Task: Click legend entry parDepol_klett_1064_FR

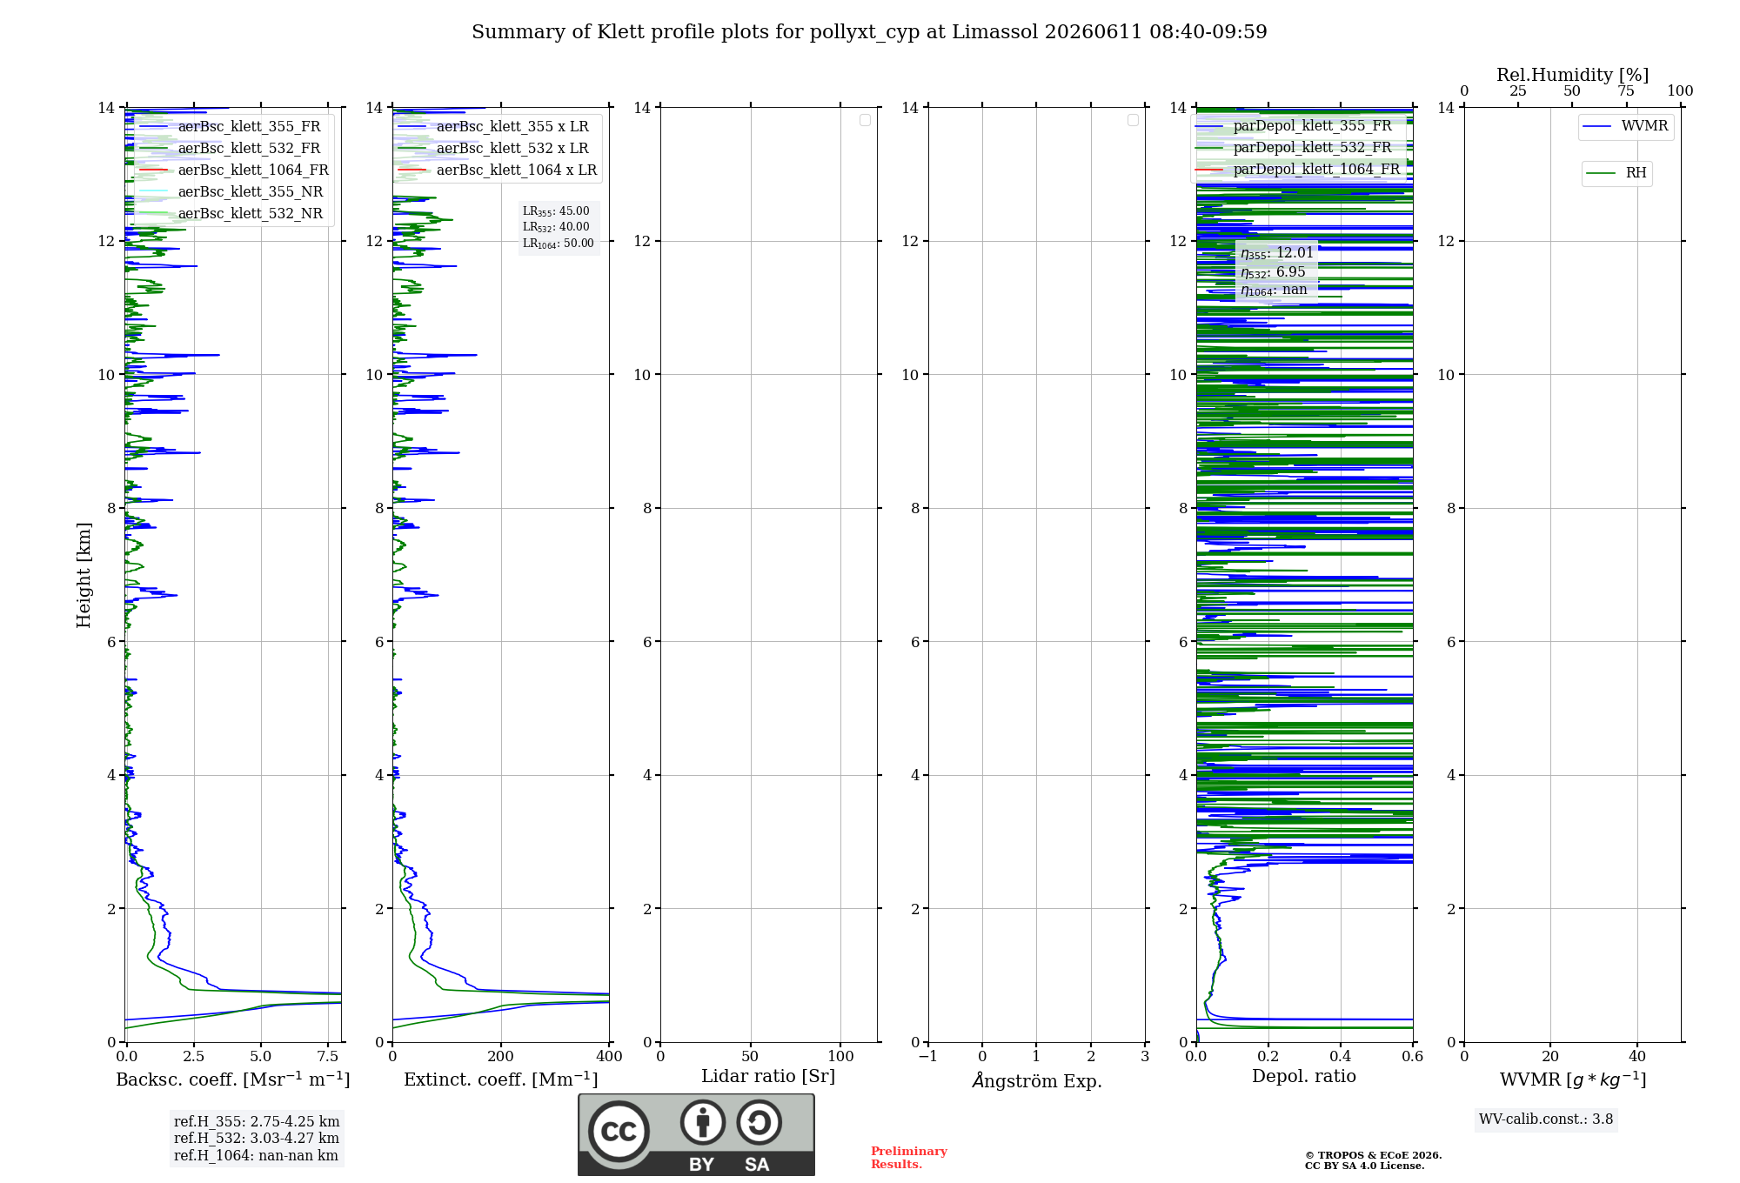Action: click(1316, 170)
